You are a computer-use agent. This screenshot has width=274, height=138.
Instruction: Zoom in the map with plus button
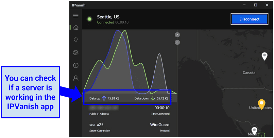[262, 136]
